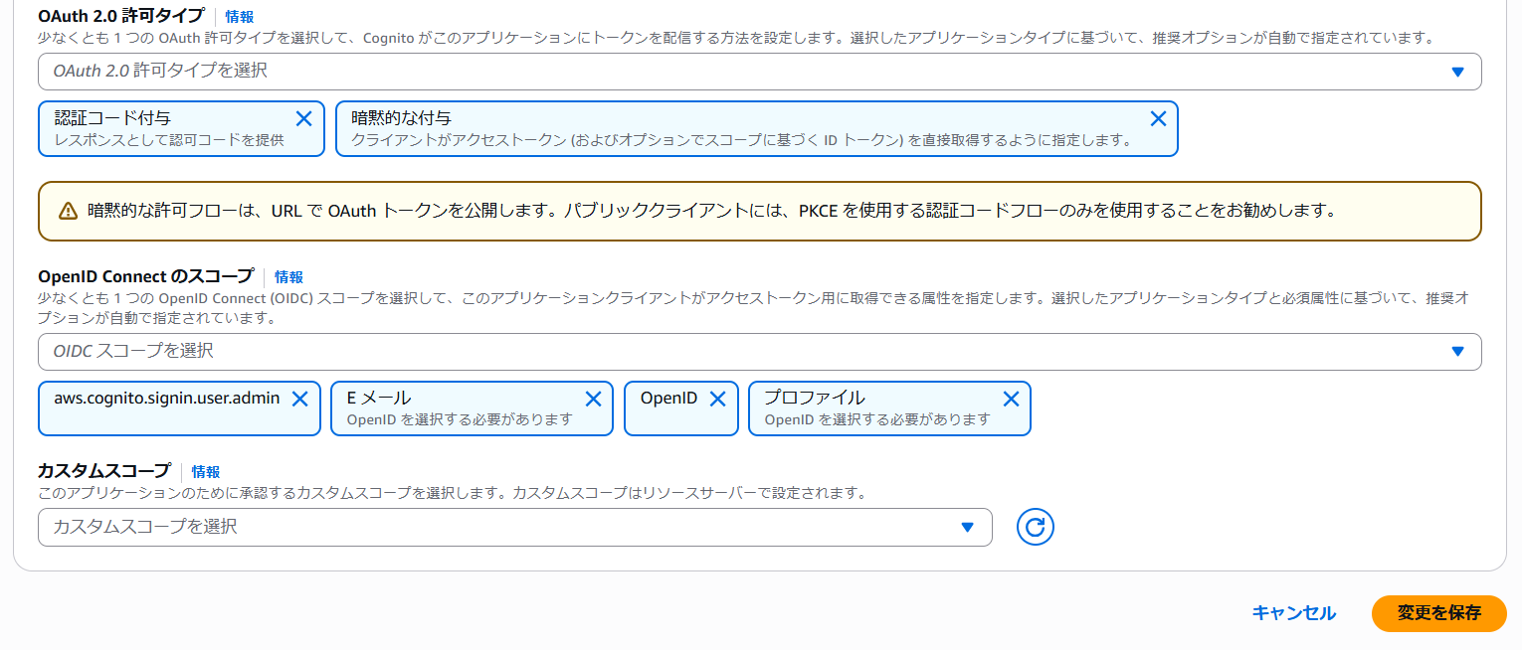Refresh the custom scopes list
1522x650 pixels.
pyautogui.click(x=1035, y=527)
